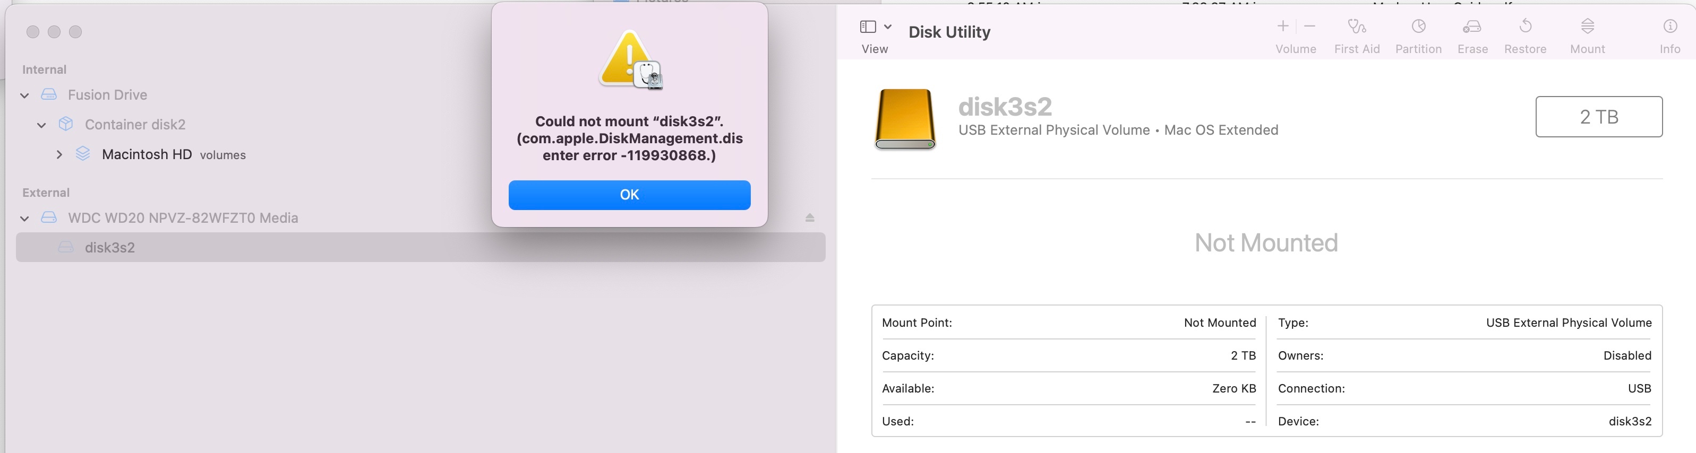
Task: Click the 'External' sidebar section header
Action: 46,193
